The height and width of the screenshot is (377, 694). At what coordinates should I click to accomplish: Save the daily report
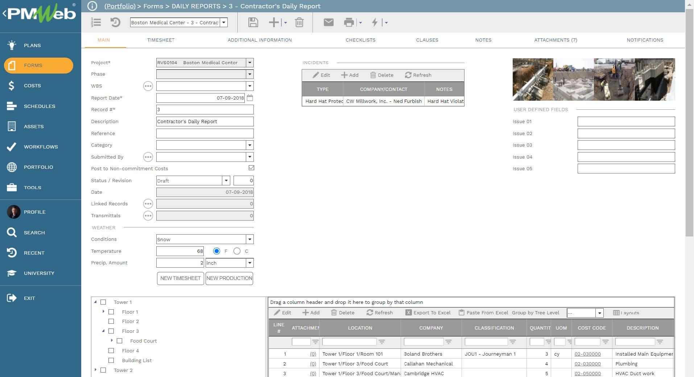253,22
